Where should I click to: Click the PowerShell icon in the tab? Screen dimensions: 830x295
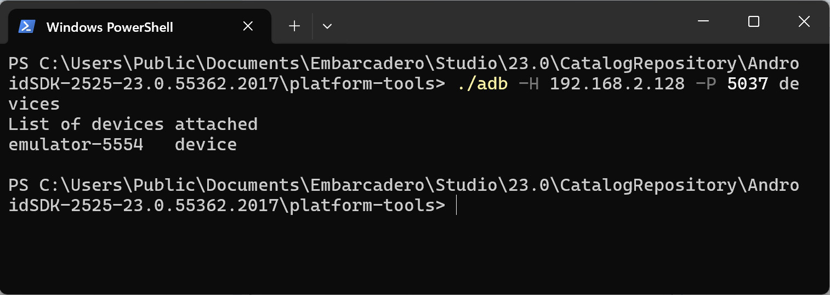[x=27, y=26]
